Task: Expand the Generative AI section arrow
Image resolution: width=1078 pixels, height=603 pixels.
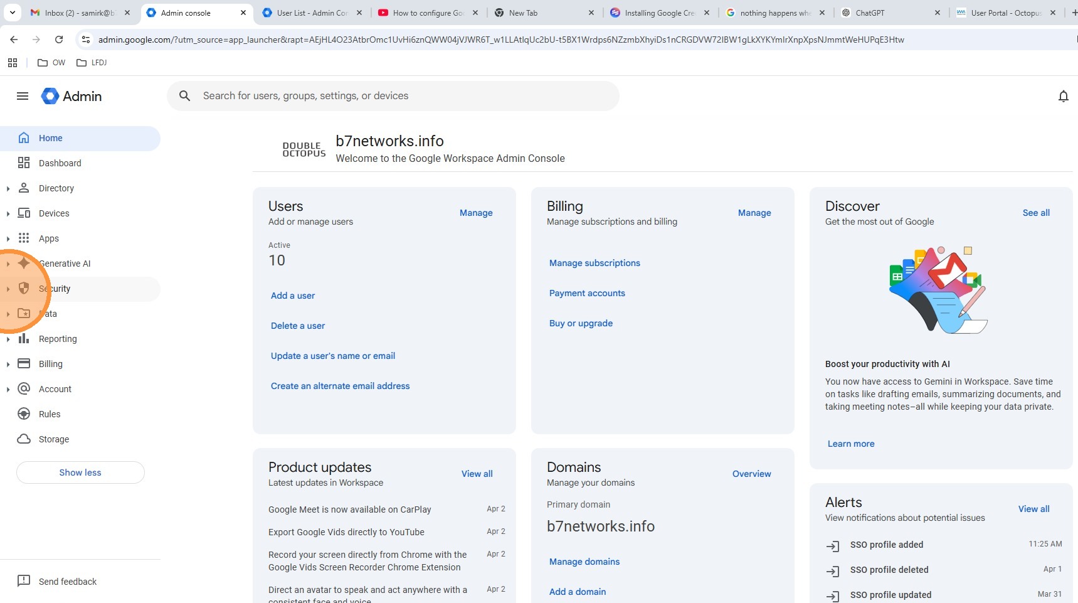Action: tap(8, 264)
